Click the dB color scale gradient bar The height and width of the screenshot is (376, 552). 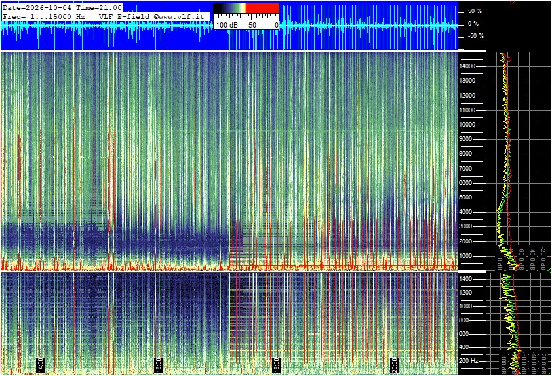tap(246, 9)
